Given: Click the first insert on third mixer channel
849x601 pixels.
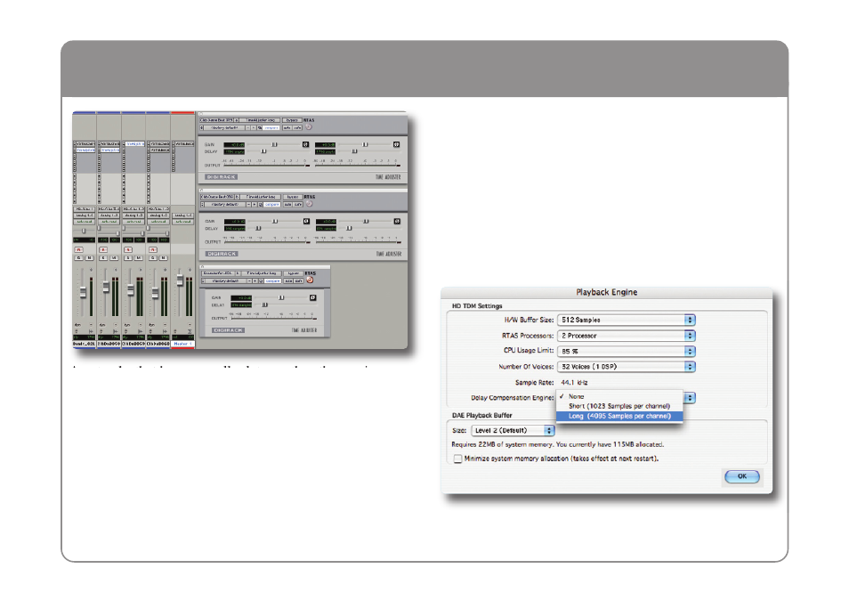Looking at the screenshot, I should point(134,144).
